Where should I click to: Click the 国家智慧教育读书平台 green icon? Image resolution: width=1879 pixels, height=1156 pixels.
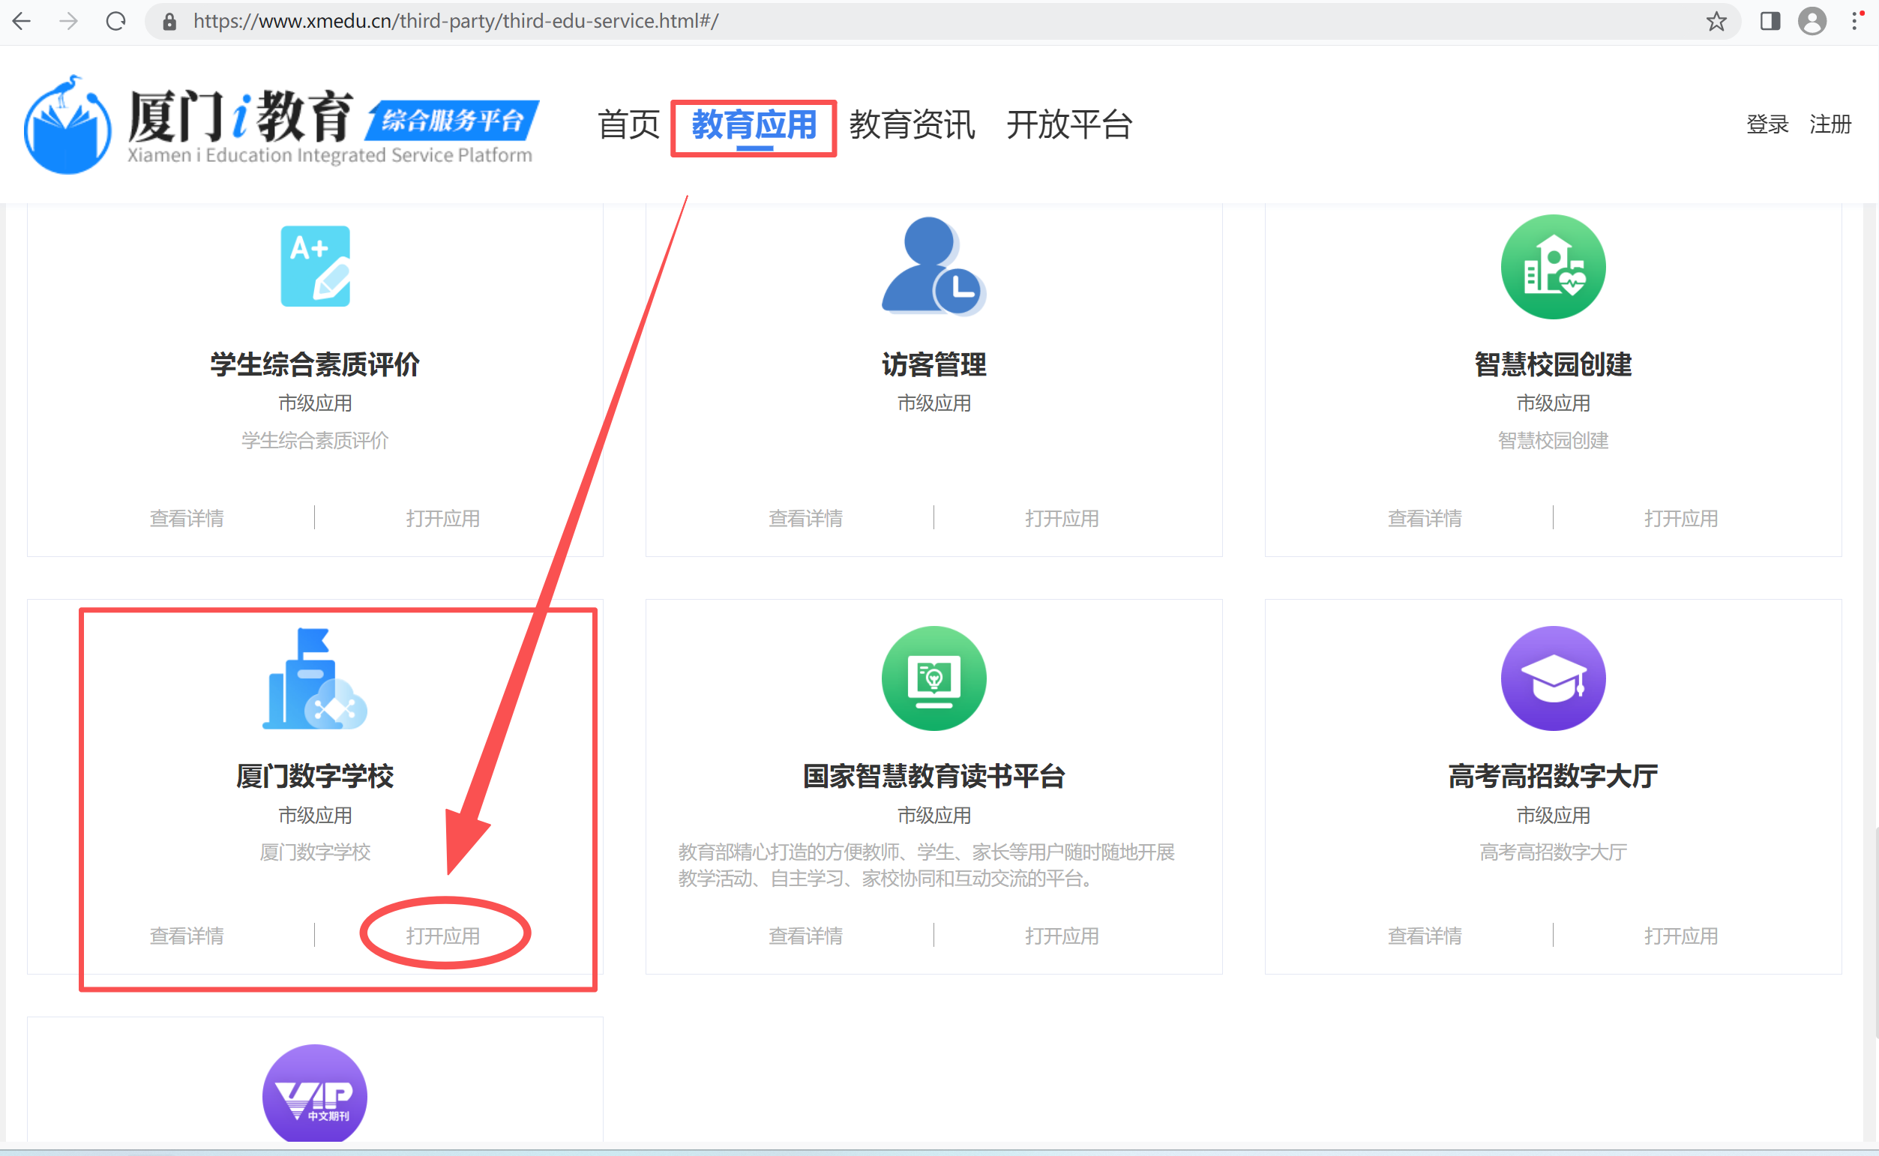coord(934,679)
